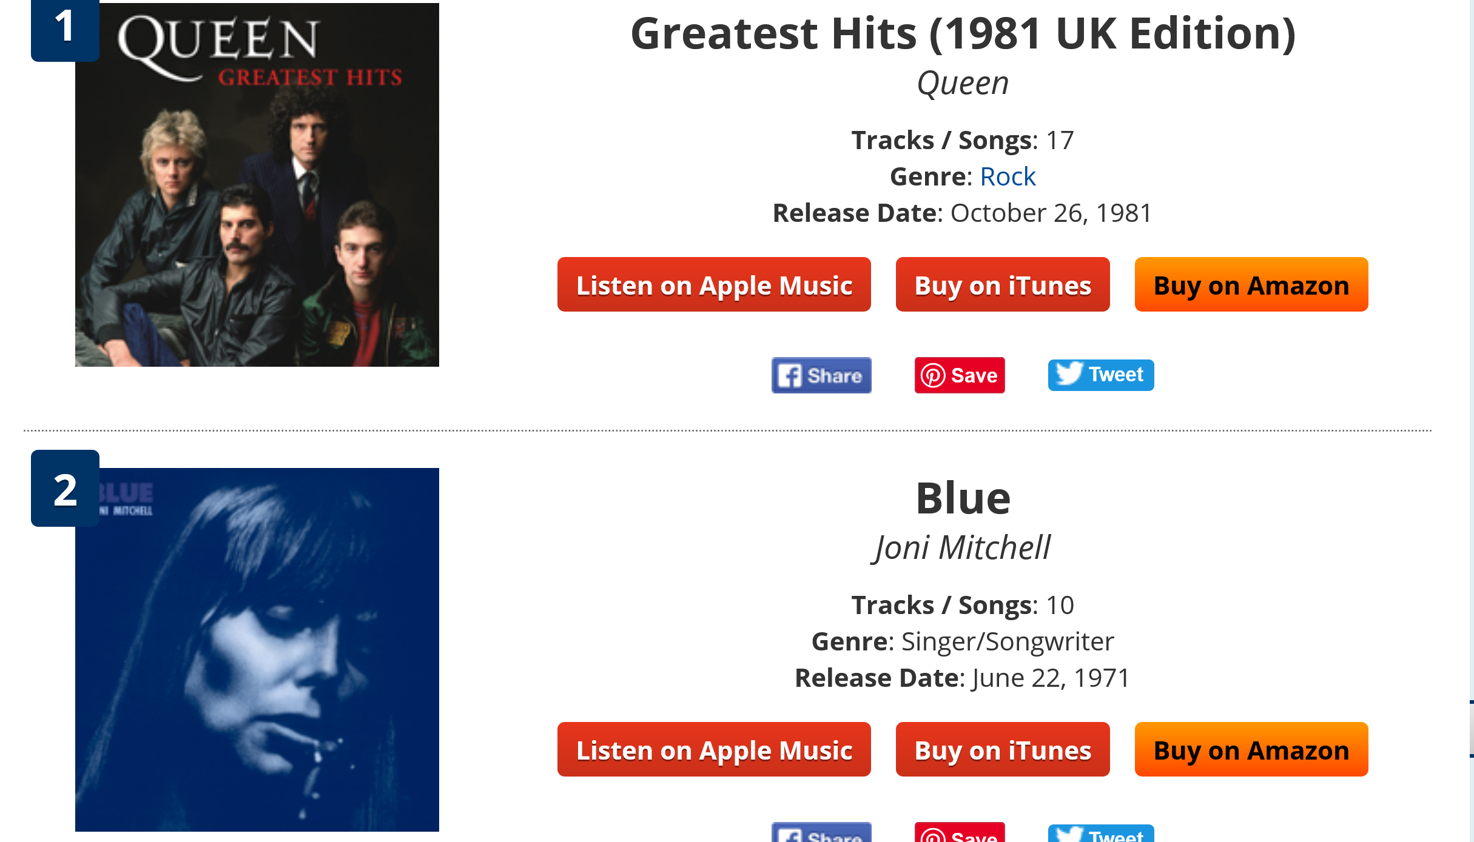Open the Rock genre link
This screenshot has width=1474, height=842.
tap(1008, 177)
